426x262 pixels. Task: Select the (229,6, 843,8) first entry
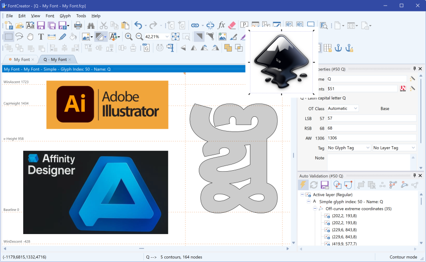click(x=344, y=230)
